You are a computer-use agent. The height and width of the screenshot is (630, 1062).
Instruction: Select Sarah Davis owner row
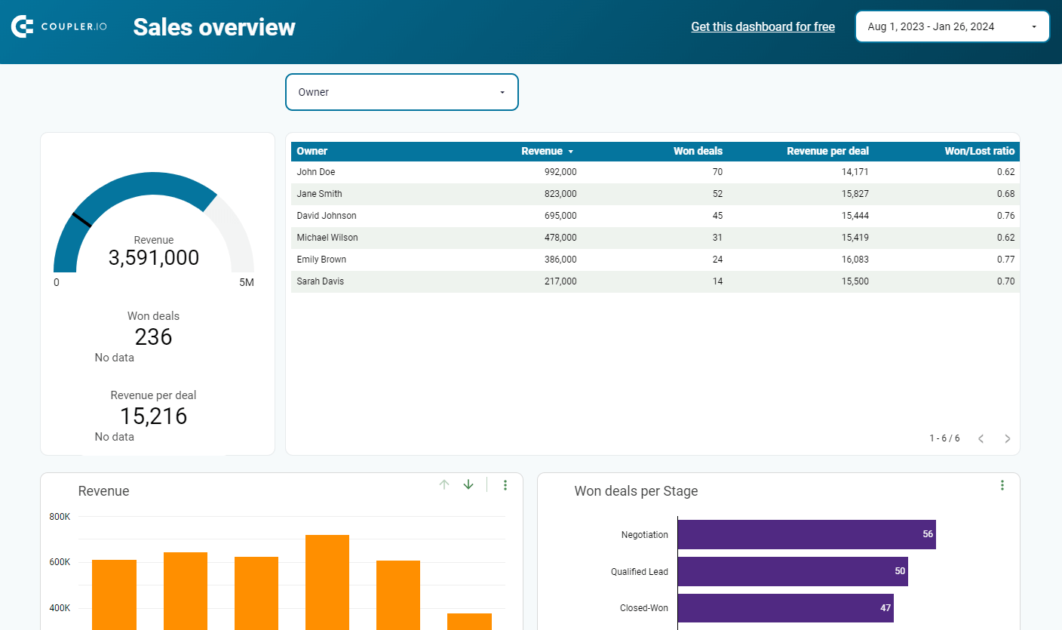(655, 281)
